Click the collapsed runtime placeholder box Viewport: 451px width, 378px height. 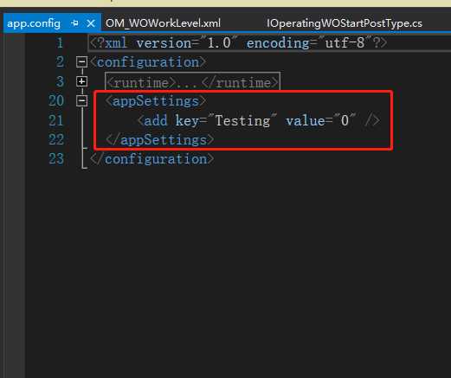coord(192,82)
